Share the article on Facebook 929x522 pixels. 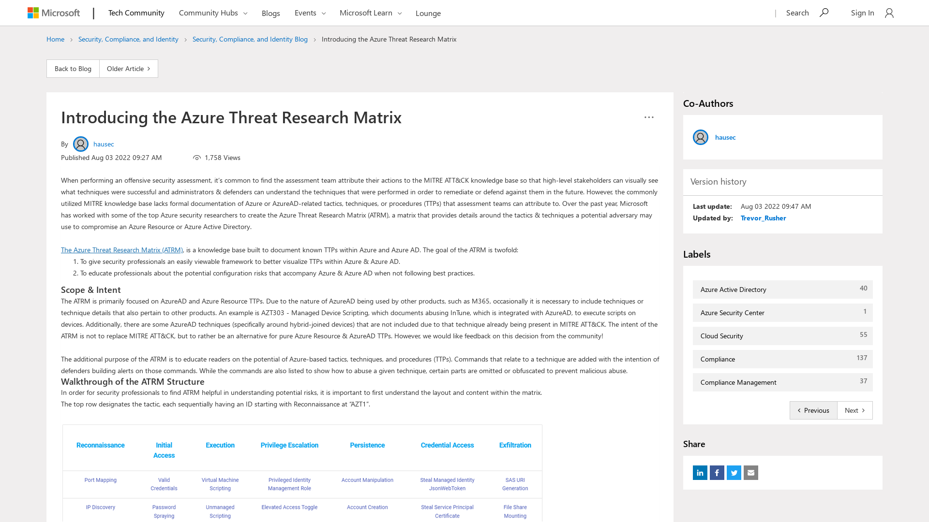pos(717,473)
